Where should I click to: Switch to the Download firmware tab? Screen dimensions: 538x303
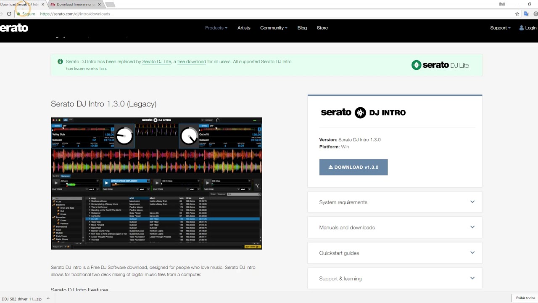75,4
